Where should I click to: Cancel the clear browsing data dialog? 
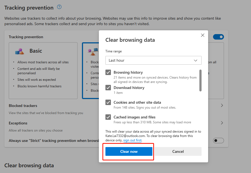[178, 151]
